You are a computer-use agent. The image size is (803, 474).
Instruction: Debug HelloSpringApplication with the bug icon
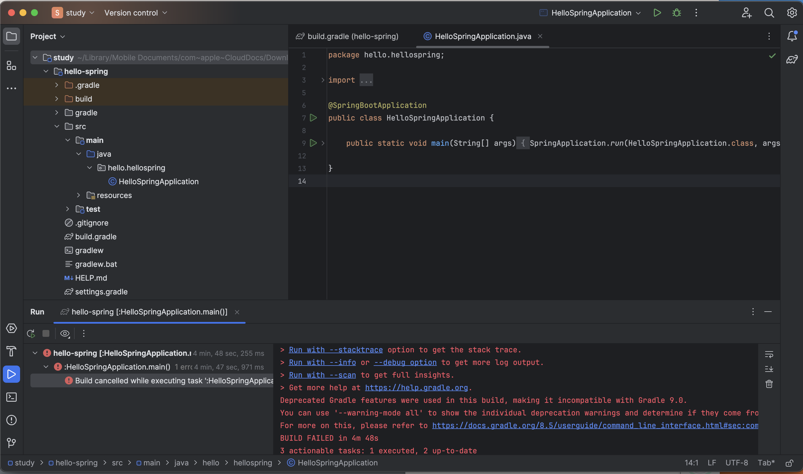point(676,13)
